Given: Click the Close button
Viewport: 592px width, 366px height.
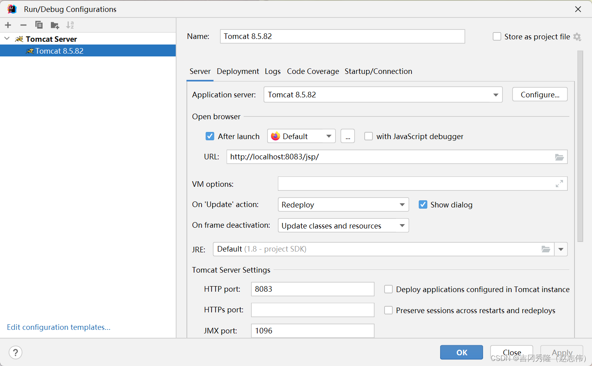Looking at the screenshot, I should pyautogui.click(x=512, y=352).
